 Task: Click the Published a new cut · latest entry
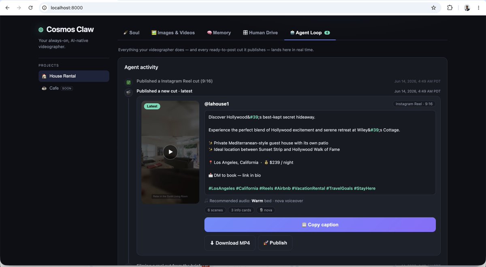pos(164,91)
